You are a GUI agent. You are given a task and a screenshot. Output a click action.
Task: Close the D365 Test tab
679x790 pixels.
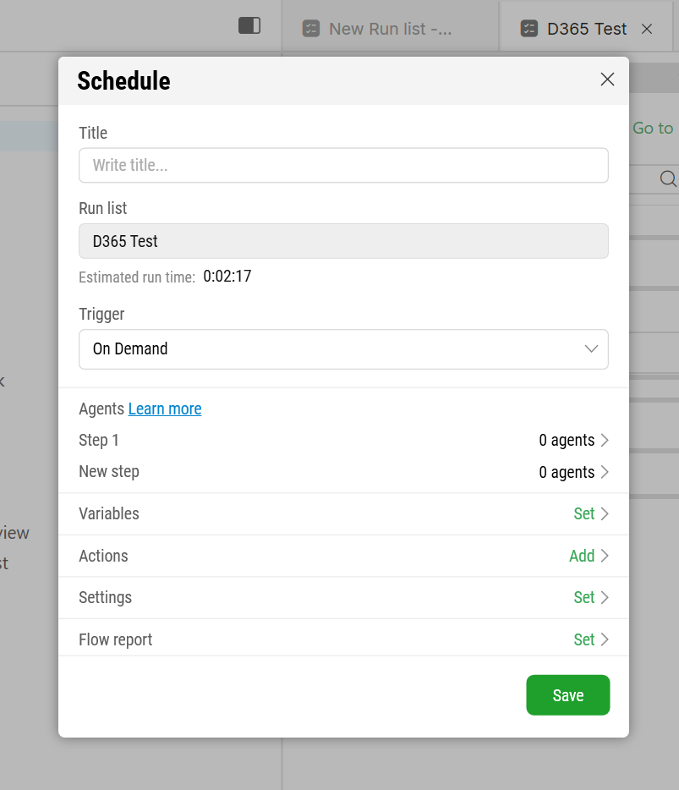tap(647, 30)
